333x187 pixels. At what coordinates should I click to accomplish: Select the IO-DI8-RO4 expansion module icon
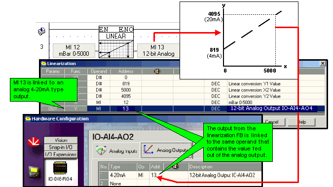pyautogui.click(x=60, y=168)
